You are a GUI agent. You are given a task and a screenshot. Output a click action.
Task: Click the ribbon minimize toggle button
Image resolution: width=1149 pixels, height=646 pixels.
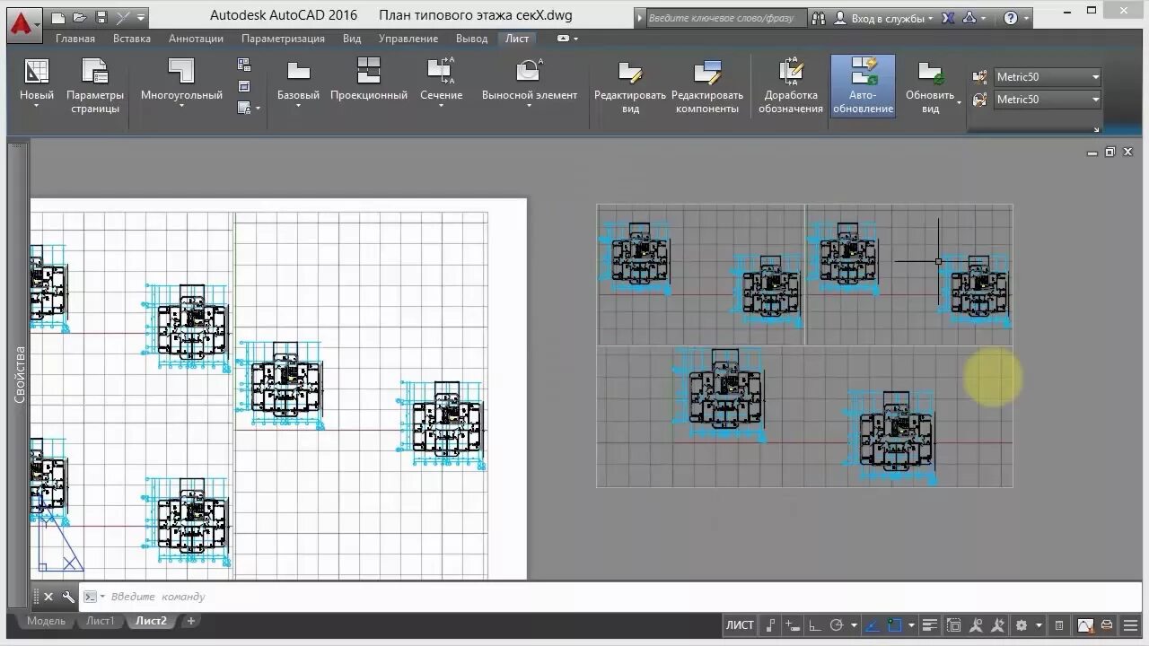click(564, 39)
